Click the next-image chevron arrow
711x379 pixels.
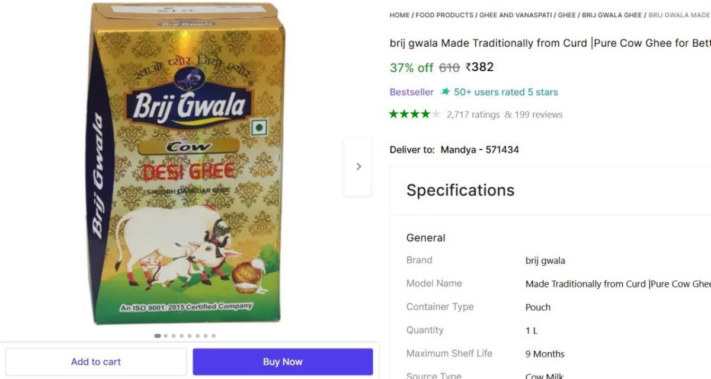coord(358,166)
